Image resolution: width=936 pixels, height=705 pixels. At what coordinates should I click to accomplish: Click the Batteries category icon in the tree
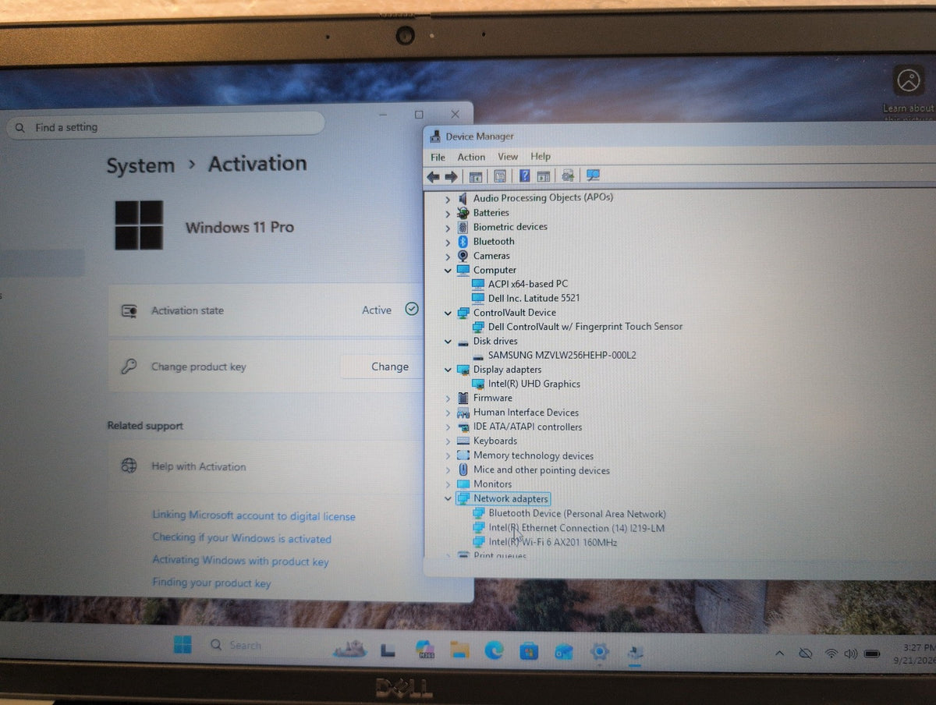(x=463, y=212)
